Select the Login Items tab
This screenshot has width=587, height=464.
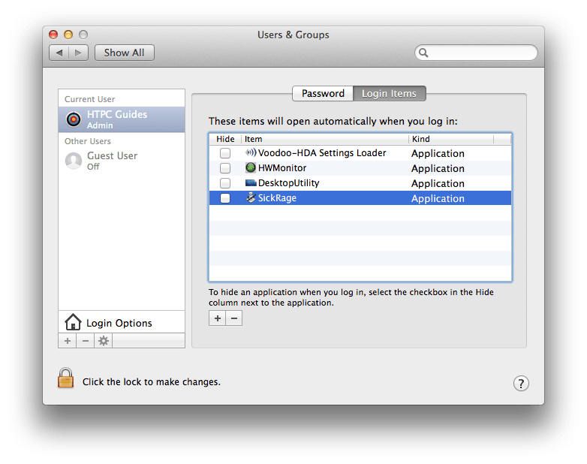(389, 93)
